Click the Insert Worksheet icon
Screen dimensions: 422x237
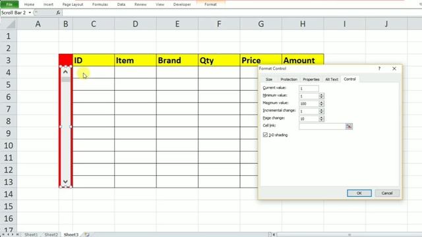[86, 234]
